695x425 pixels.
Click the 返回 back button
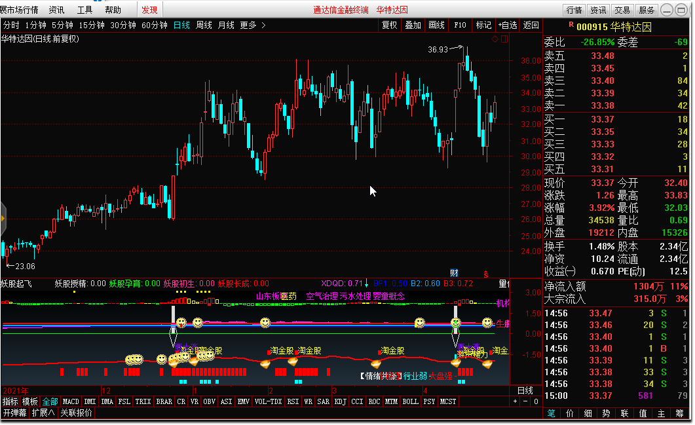pos(531,26)
